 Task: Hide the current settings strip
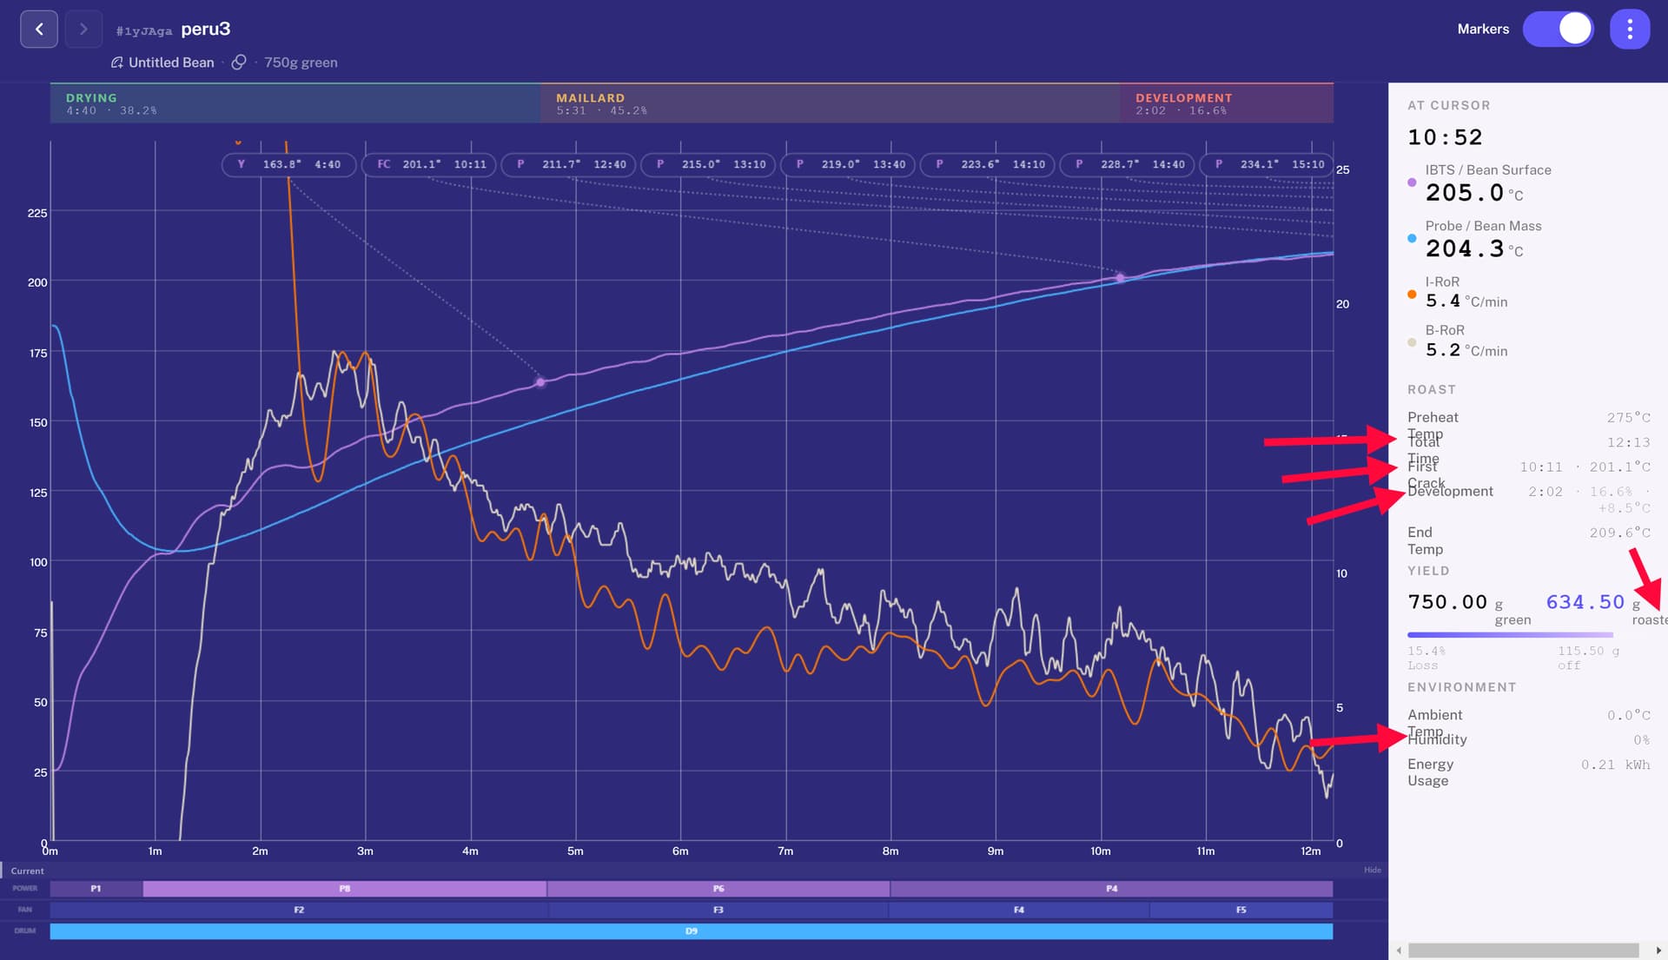coord(1372,870)
